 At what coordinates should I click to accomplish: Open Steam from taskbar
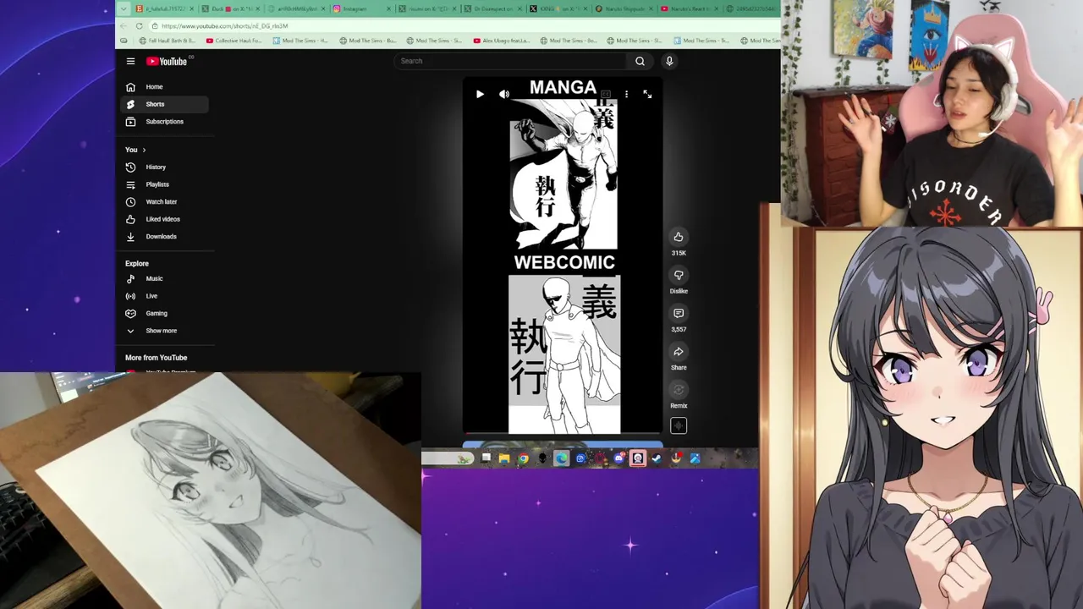656,458
